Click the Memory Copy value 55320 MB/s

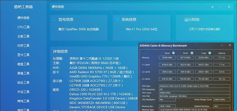pos(204,57)
